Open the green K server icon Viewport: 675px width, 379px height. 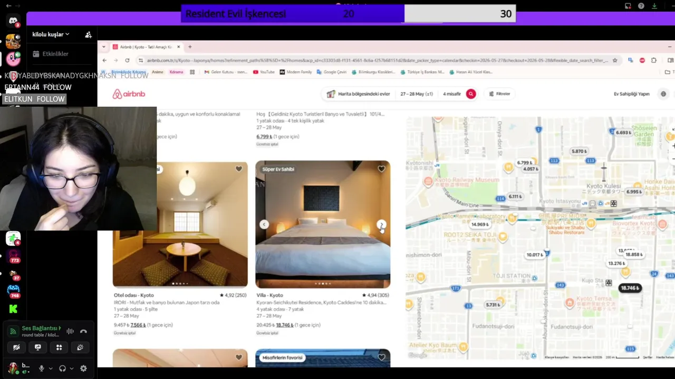click(13, 310)
